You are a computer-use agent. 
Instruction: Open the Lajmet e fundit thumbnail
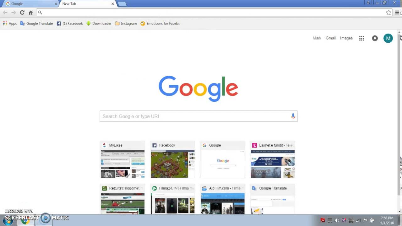(272, 159)
